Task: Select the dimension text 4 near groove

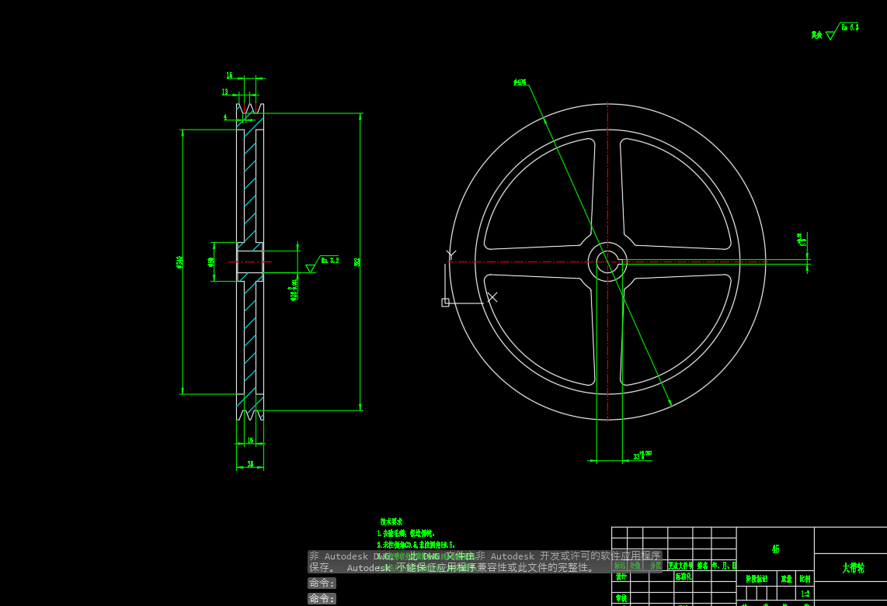Action: 225,117
